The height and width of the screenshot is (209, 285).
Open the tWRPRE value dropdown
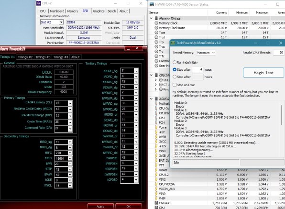click(136, 158)
